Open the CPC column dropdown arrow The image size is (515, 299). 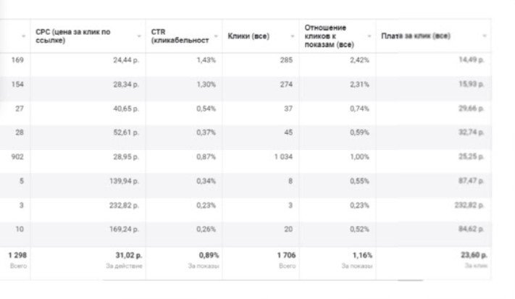point(139,36)
